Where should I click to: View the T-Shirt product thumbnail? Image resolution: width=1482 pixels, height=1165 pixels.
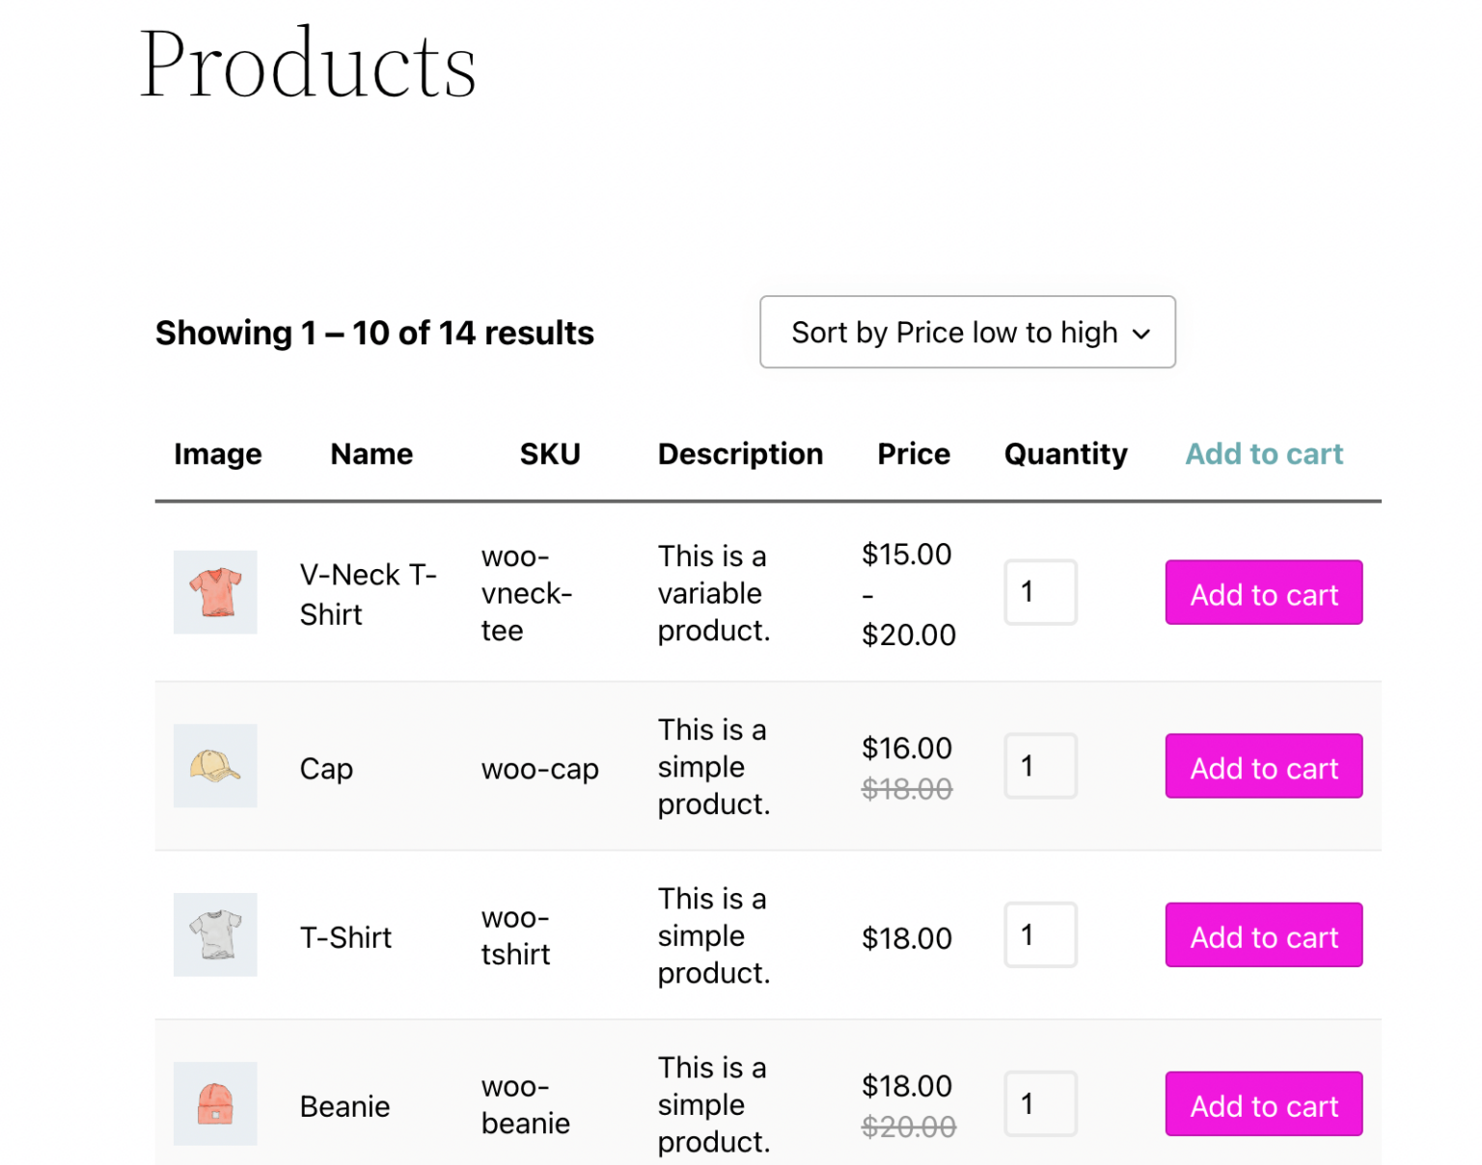click(215, 935)
